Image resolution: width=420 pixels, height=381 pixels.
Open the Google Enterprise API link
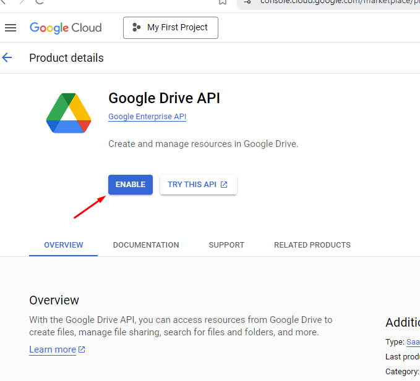(x=147, y=117)
